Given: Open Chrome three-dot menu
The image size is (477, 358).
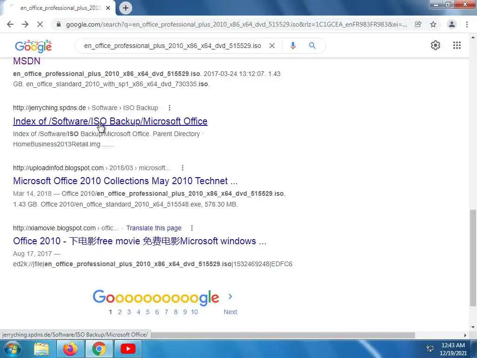Looking at the screenshot, I should 467,24.
